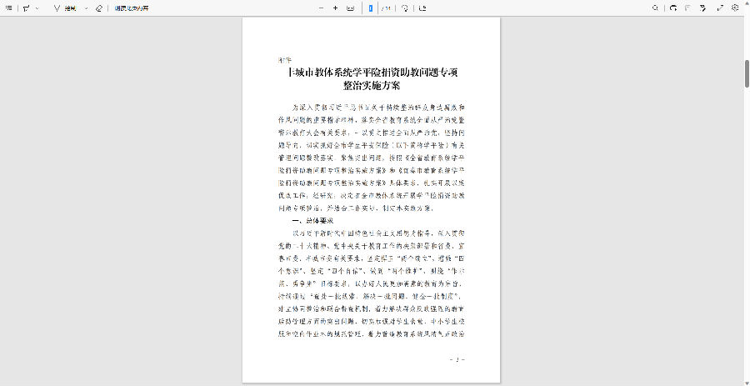Zoom out with the minus button
This screenshot has width=750, height=386.
(x=321, y=8)
